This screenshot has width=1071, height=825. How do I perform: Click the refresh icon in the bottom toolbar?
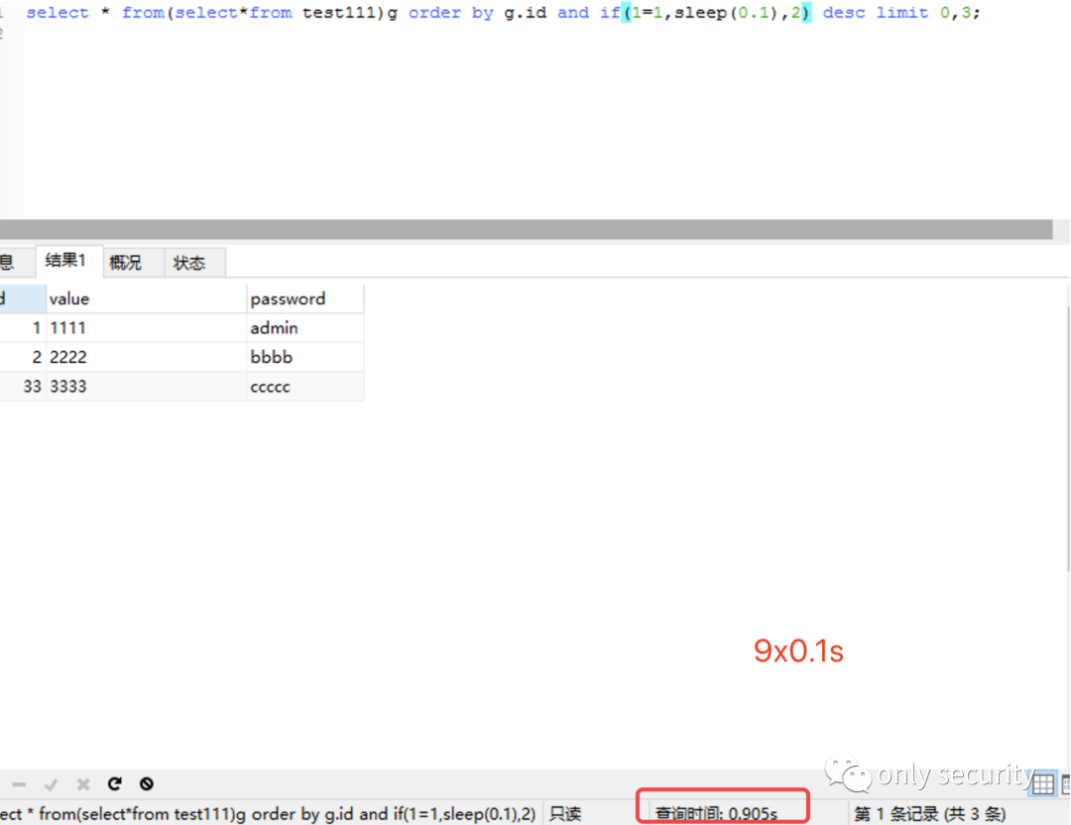click(x=115, y=783)
